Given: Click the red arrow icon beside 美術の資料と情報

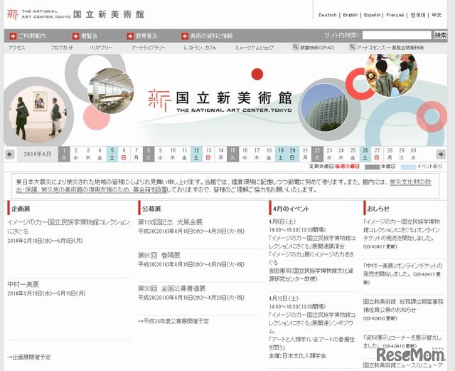Looking at the screenshot, I should click(185, 36).
